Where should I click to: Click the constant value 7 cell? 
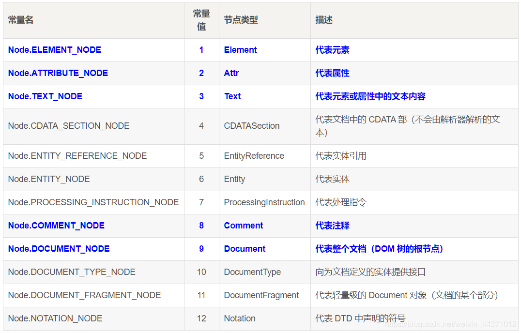click(201, 202)
